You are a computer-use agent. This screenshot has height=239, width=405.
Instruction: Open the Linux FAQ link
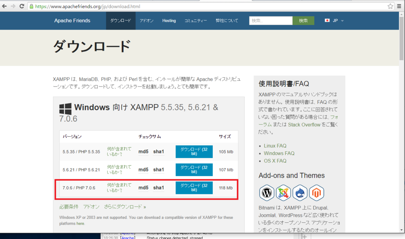coord(275,146)
